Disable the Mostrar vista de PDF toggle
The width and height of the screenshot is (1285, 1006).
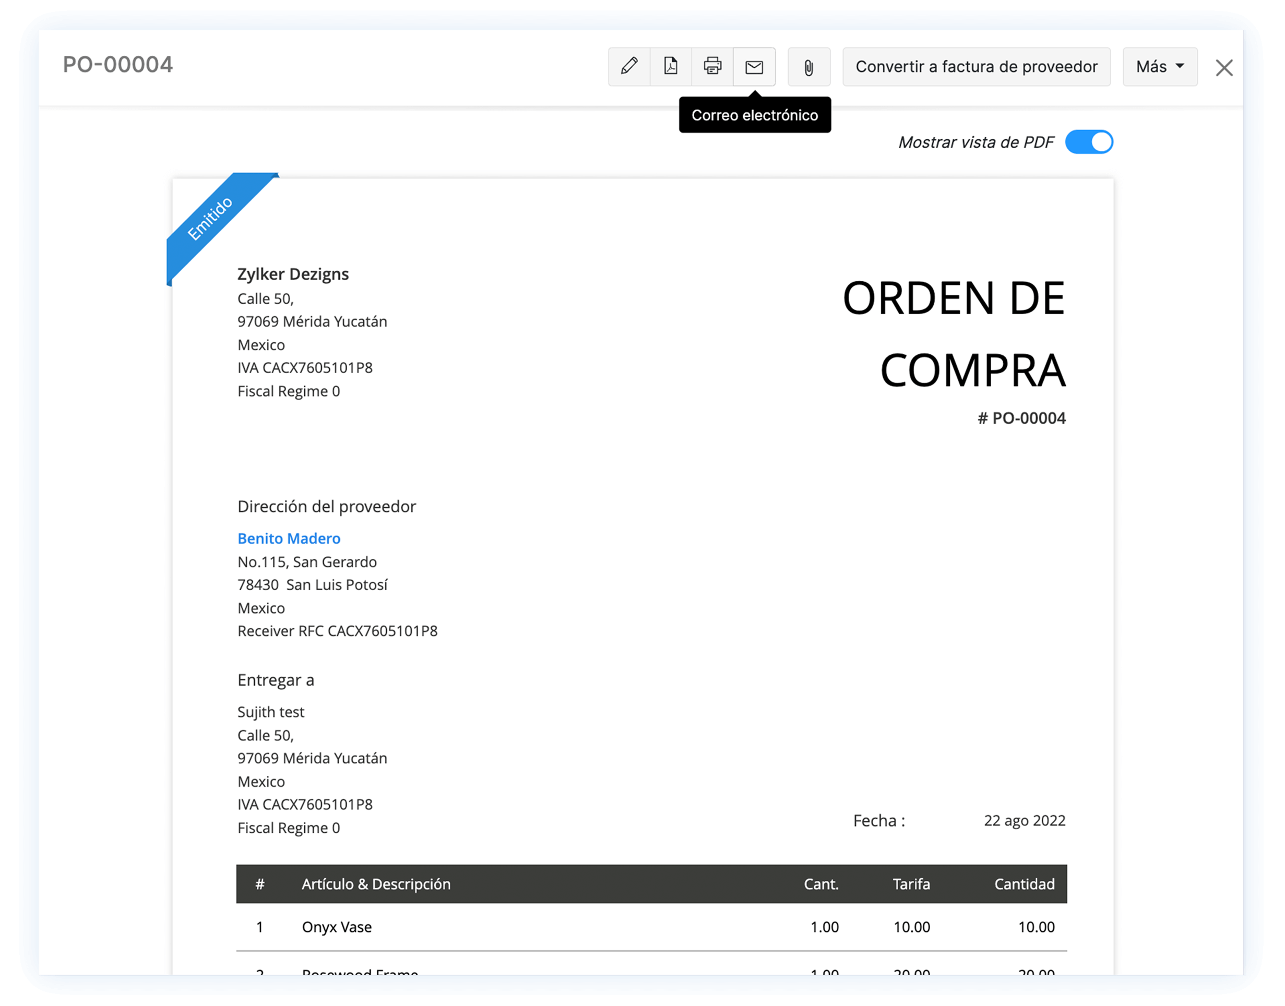point(1089,141)
